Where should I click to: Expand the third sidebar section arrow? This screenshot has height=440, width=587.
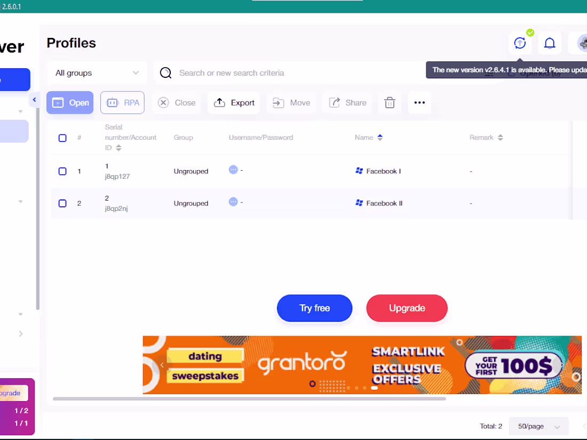pos(21,314)
